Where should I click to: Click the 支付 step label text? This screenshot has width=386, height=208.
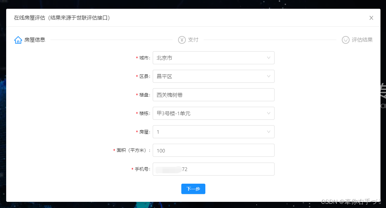(x=193, y=40)
